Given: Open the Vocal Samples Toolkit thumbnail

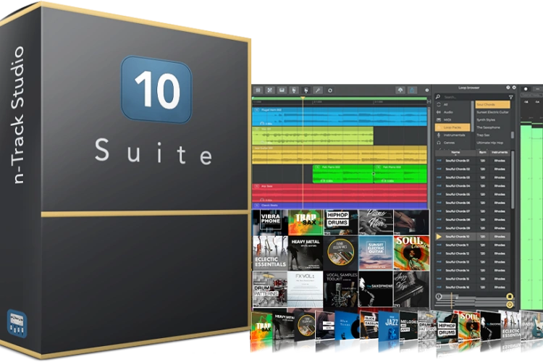Looking at the screenshot, I should [x=341, y=290].
